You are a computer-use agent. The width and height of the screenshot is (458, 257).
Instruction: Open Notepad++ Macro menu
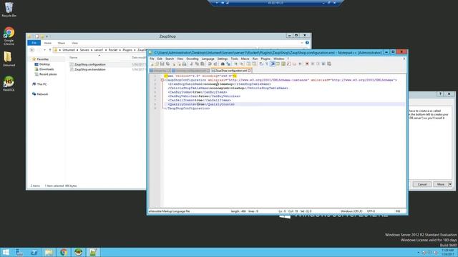pyautogui.click(x=245, y=59)
